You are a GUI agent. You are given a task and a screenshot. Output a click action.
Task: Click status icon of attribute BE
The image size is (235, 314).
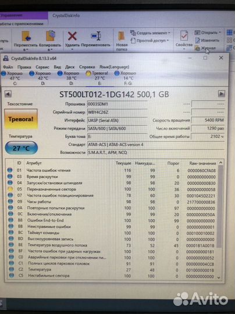tap(11, 245)
